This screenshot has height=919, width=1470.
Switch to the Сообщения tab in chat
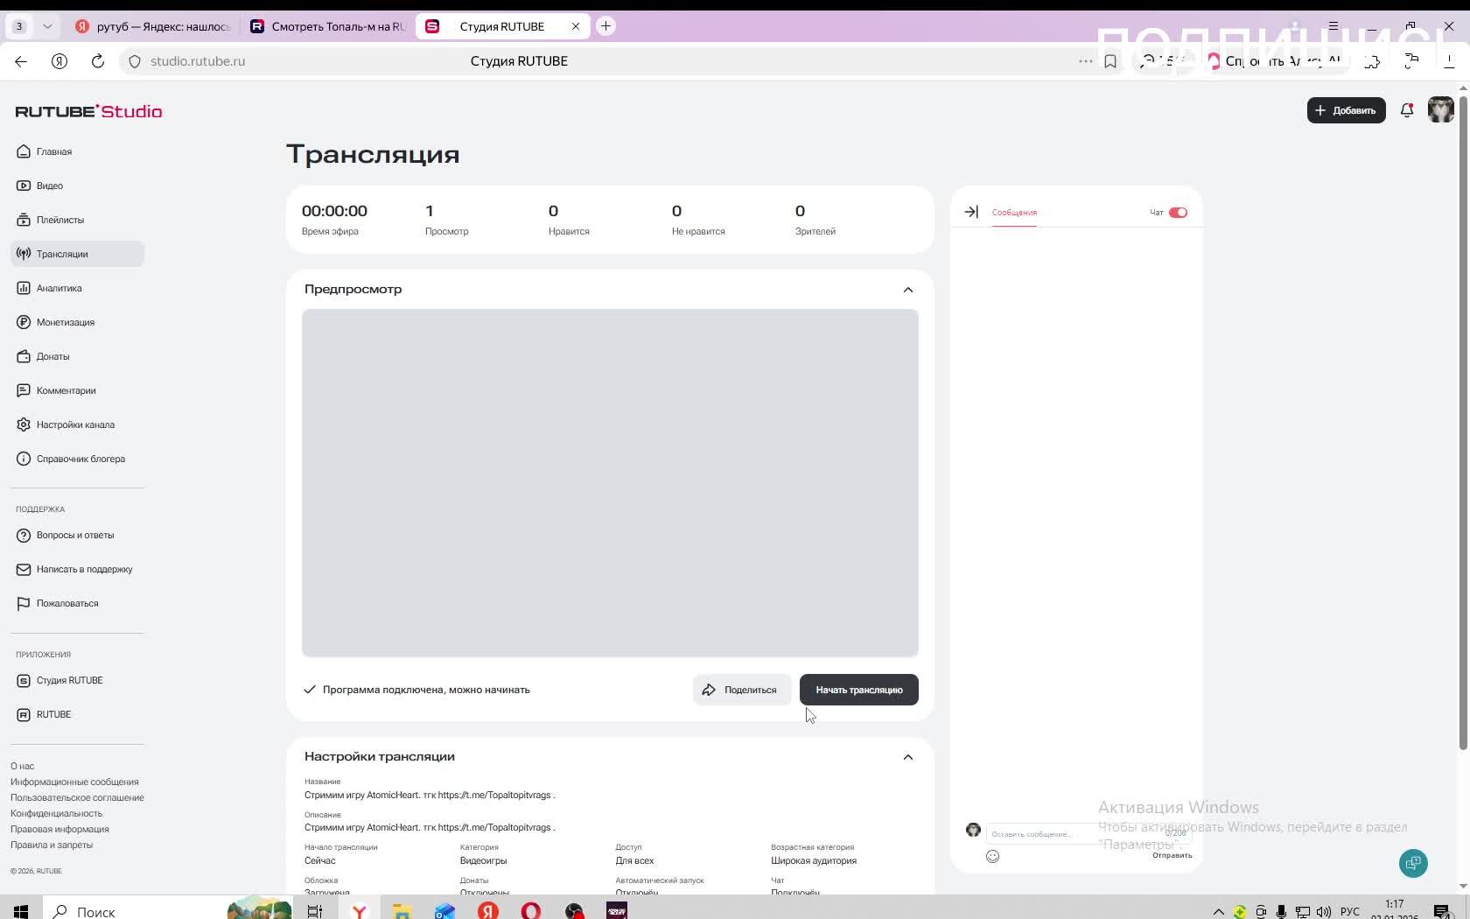(x=1014, y=213)
